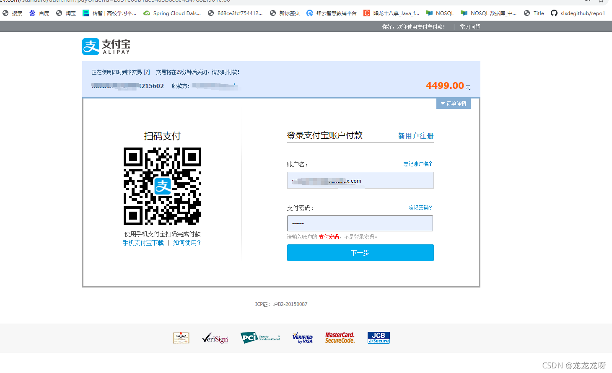Click 忘记密码? link

click(420, 207)
